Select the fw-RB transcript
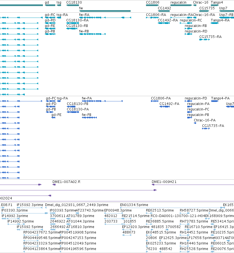Image resolution: width=234 pixels, height=253 pixels. coord(92,34)
